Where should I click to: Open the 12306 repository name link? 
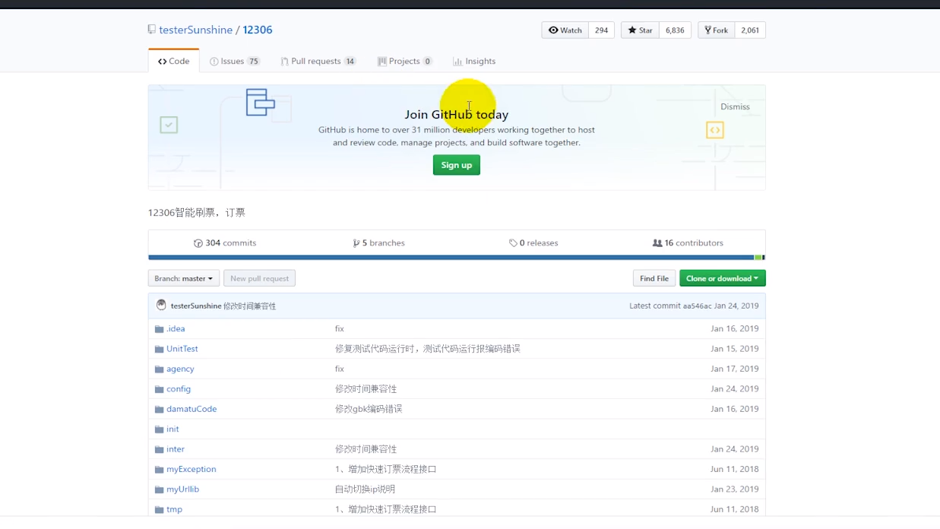(258, 30)
